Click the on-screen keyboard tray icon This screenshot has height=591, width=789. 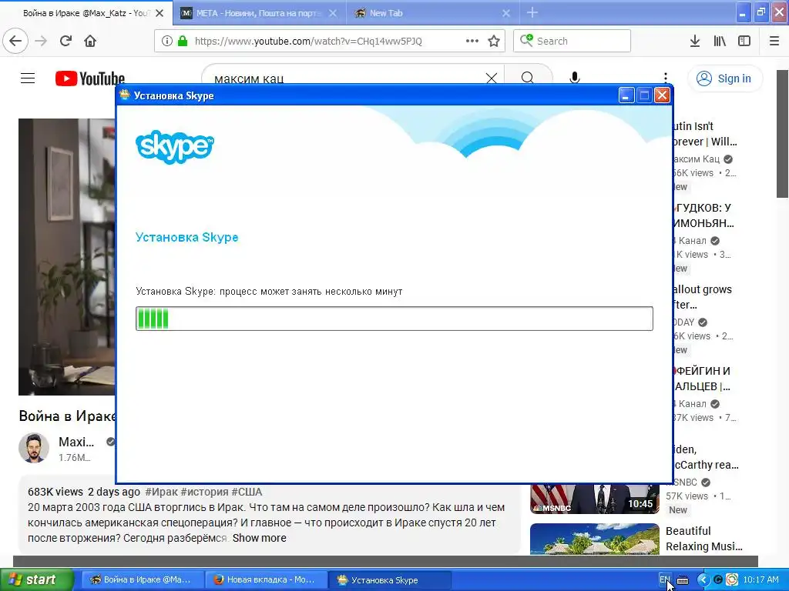pyautogui.click(x=683, y=580)
